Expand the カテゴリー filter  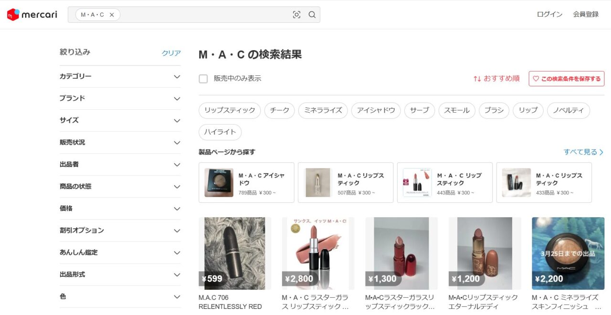120,76
